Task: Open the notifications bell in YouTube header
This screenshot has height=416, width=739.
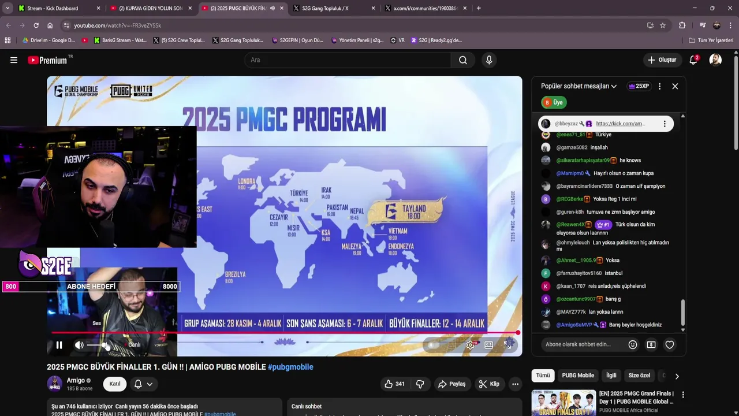Action: point(693,60)
